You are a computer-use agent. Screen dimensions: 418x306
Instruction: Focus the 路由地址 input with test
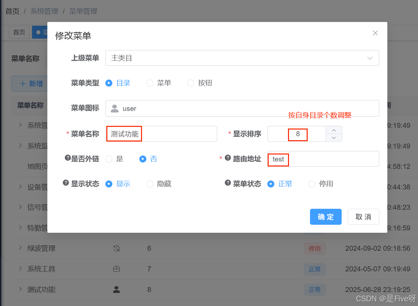(323, 159)
